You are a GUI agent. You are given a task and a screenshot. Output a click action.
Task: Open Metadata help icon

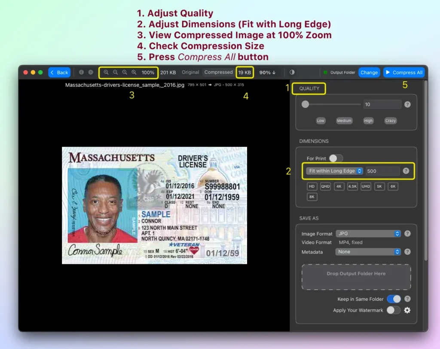pyautogui.click(x=407, y=252)
